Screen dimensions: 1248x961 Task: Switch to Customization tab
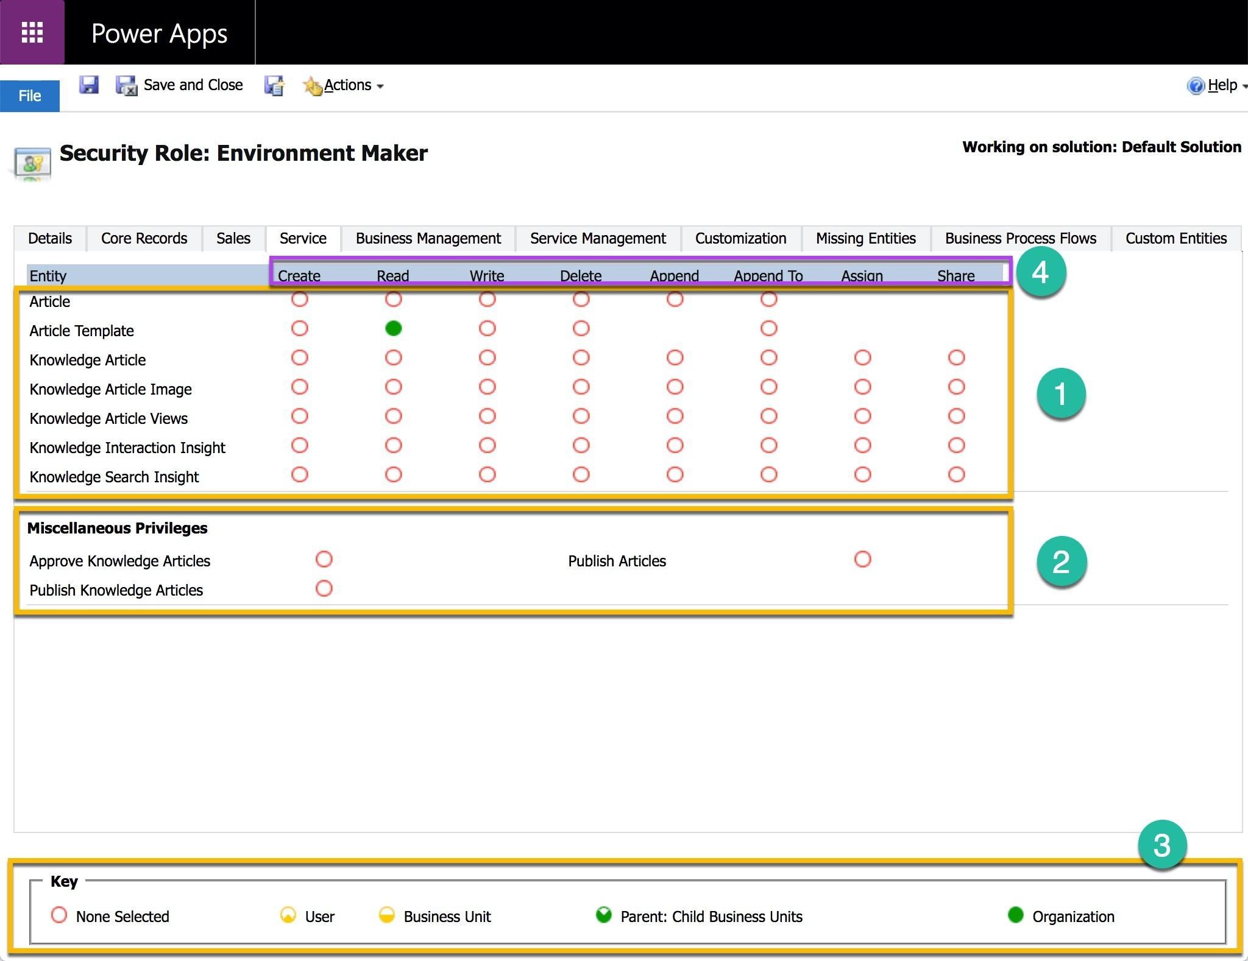click(741, 238)
